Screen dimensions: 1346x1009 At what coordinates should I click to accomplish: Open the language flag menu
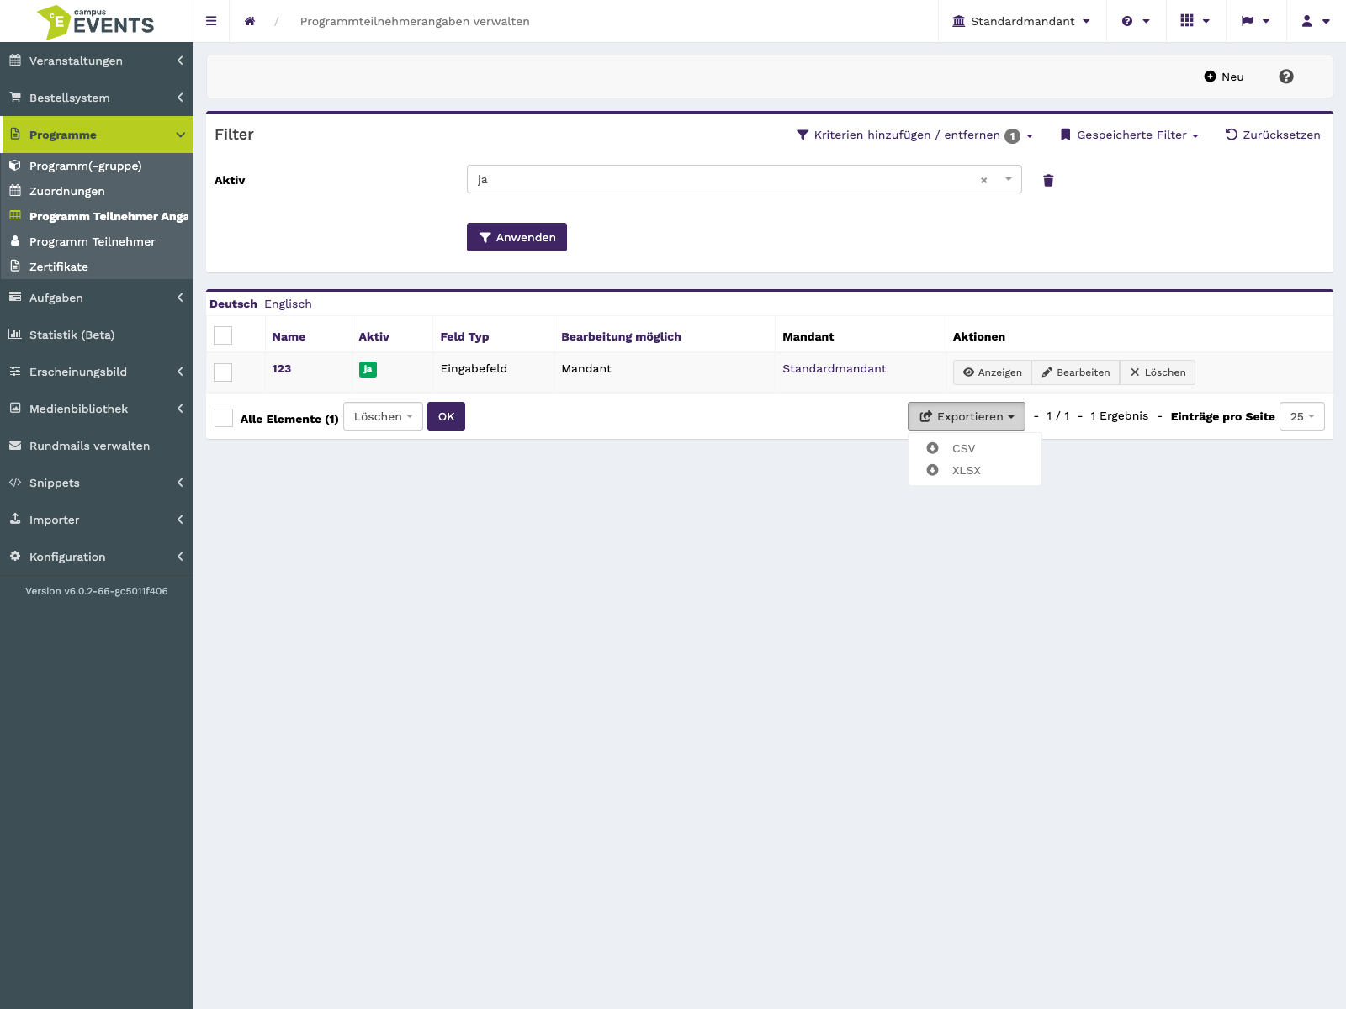tap(1255, 21)
